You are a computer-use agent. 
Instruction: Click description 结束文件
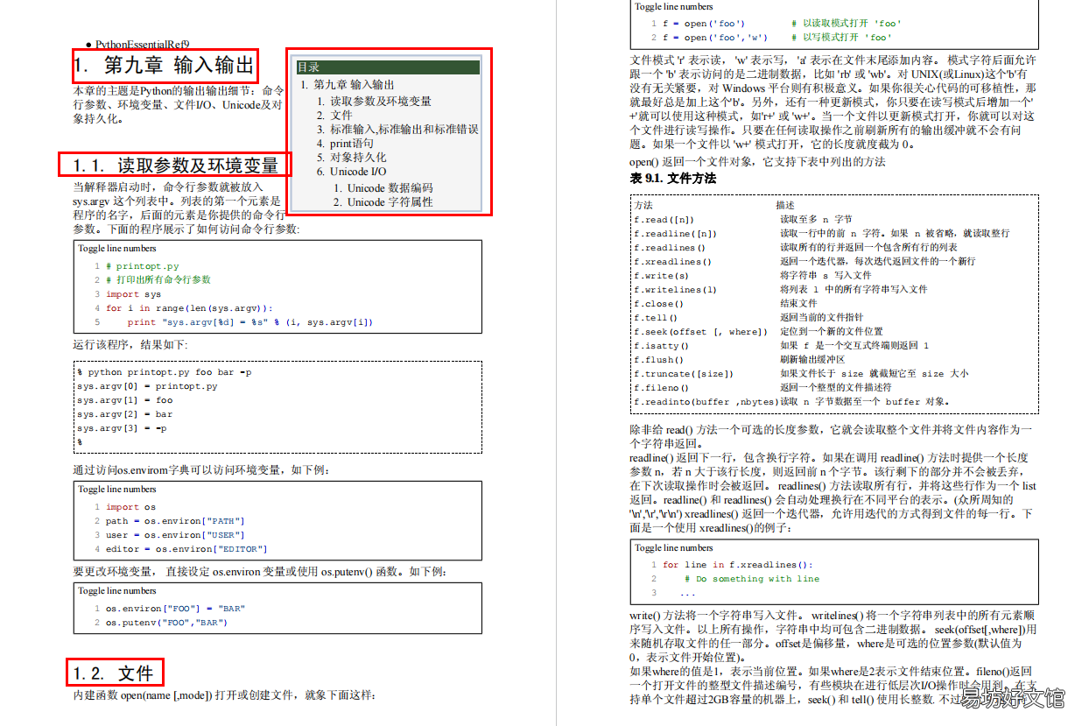pos(798,304)
